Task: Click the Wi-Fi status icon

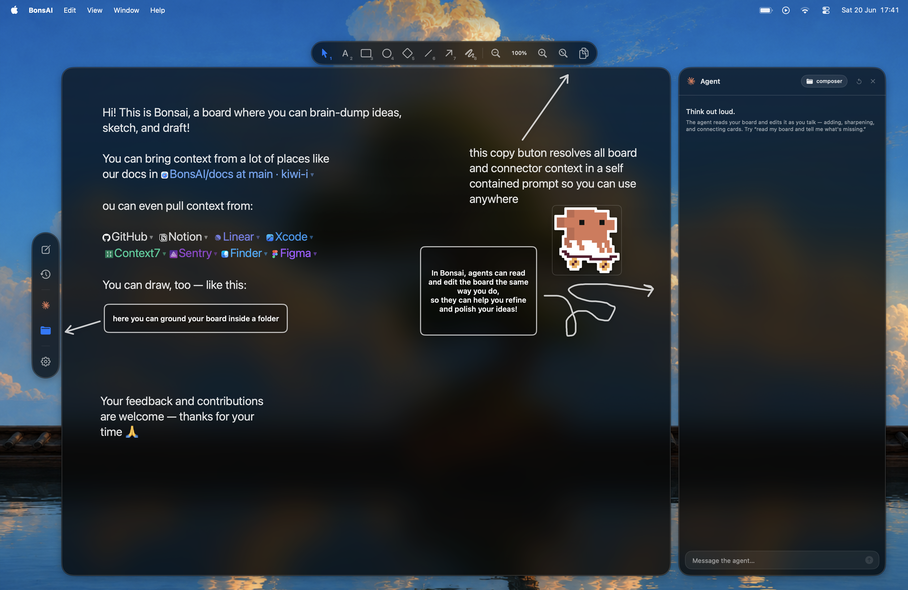Action: pos(805,10)
